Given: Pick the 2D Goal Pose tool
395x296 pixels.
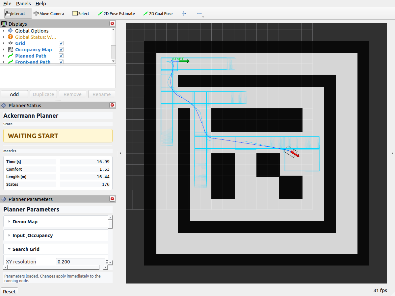Looking at the screenshot, I should click(x=158, y=13).
